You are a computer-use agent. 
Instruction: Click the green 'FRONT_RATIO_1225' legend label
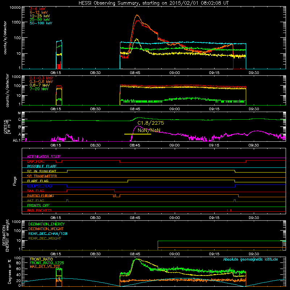47,263
